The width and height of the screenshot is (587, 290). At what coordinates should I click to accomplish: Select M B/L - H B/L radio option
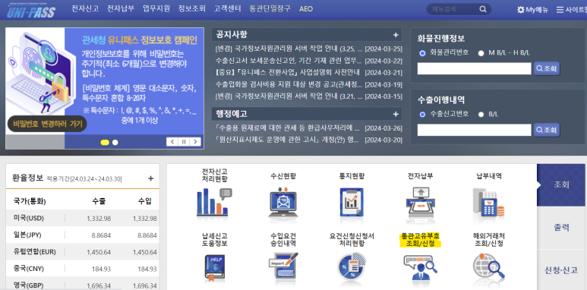tap(481, 53)
